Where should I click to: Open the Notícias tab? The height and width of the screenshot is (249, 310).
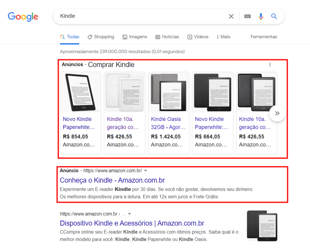pyautogui.click(x=167, y=37)
